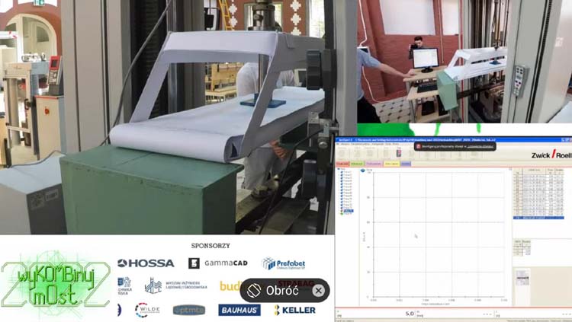Click the 5.0 value display field
The height and width of the screenshot is (322, 572).
[410, 313]
